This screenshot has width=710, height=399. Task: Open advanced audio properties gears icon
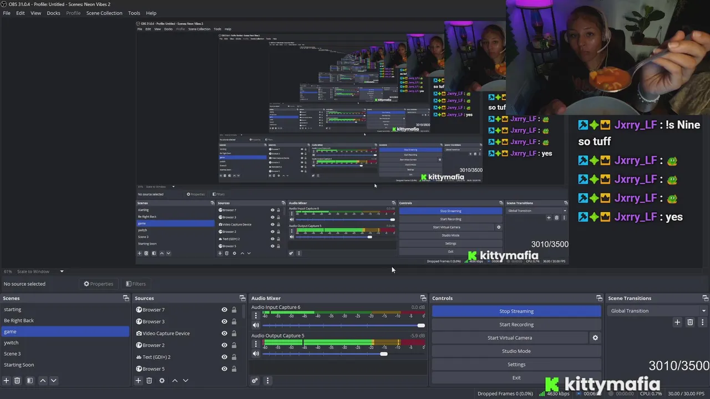click(x=255, y=381)
